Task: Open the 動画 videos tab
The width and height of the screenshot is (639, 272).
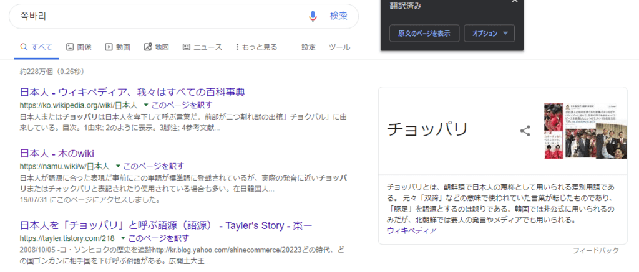Action: [118, 47]
